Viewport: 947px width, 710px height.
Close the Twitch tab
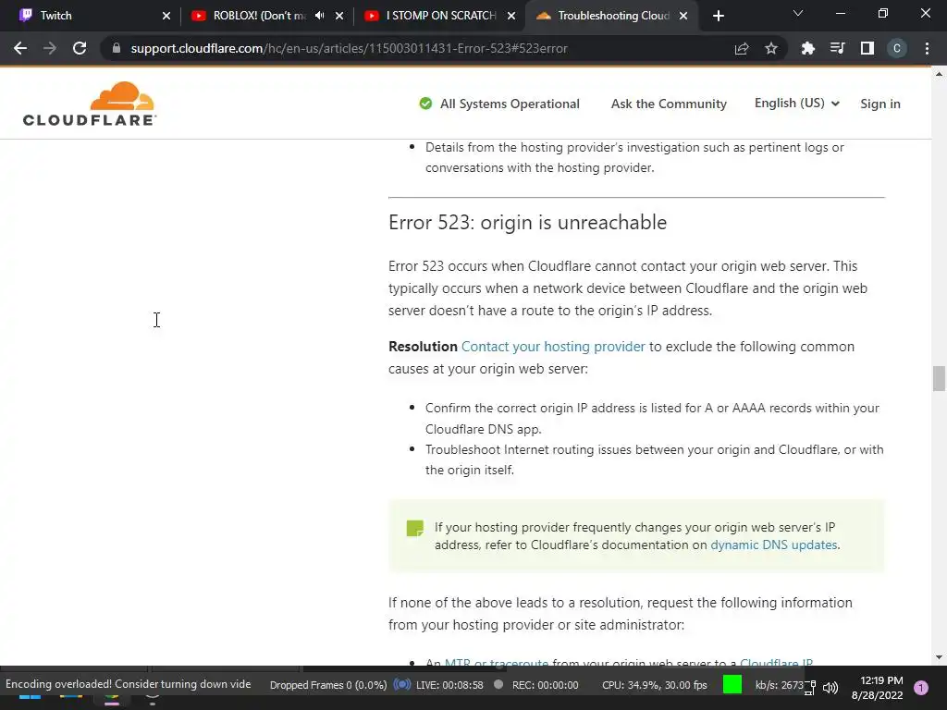click(x=166, y=16)
